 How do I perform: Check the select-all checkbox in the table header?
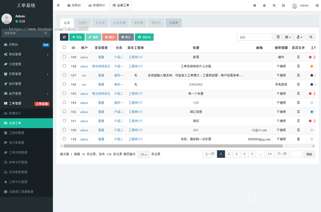click(64, 47)
